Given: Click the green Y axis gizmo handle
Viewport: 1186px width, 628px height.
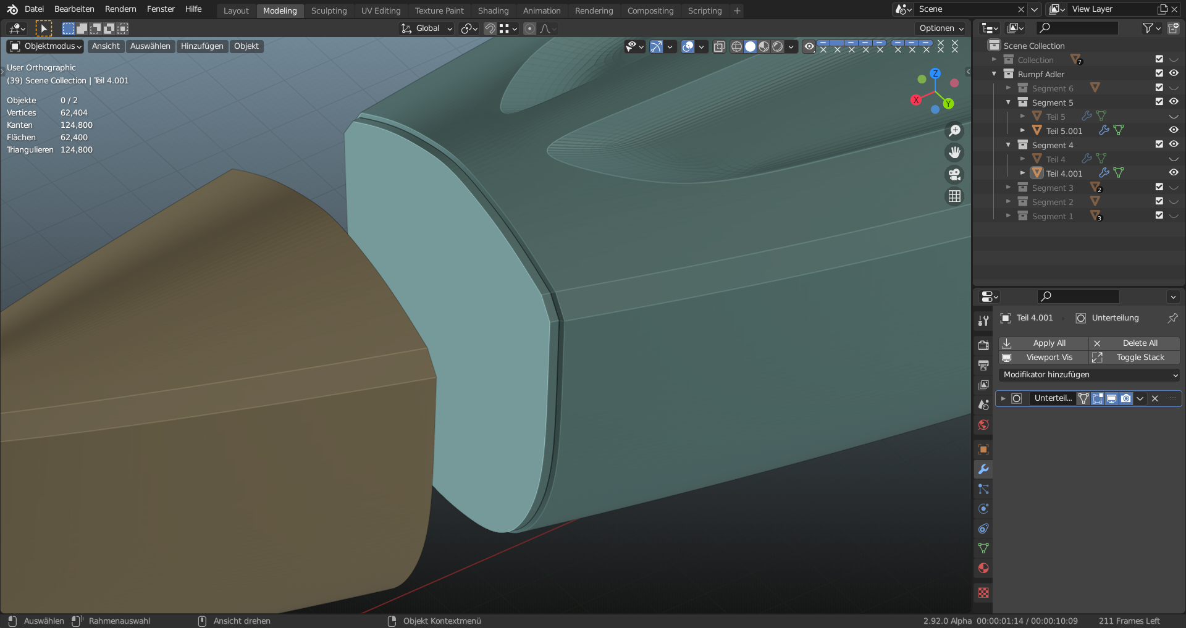Looking at the screenshot, I should [x=948, y=104].
